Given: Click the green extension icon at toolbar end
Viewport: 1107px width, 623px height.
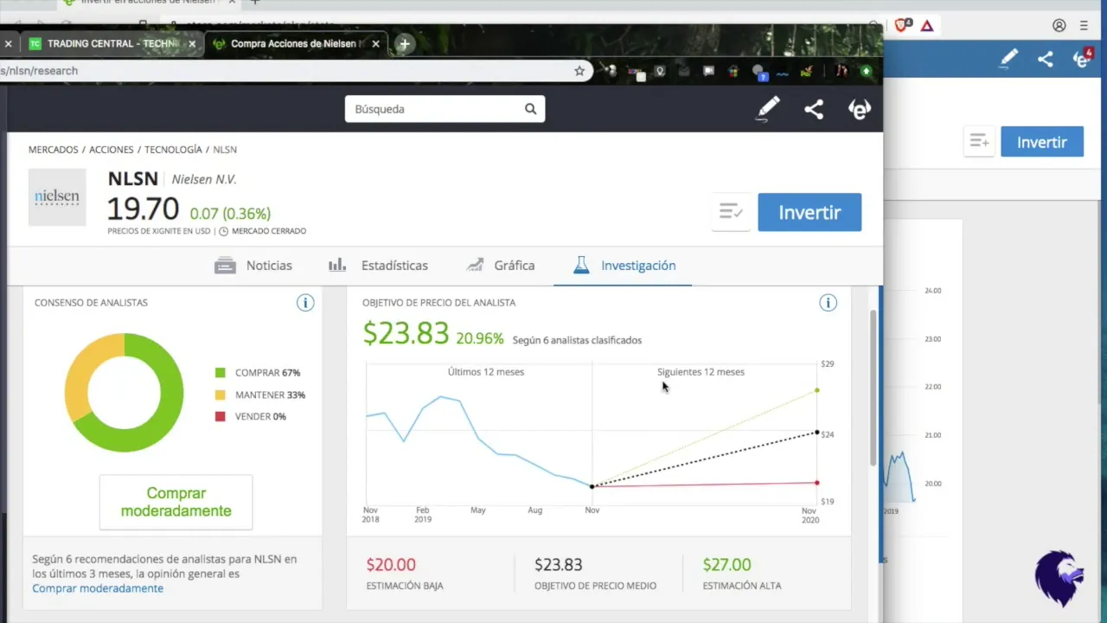Looking at the screenshot, I should click(x=865, y=71).
